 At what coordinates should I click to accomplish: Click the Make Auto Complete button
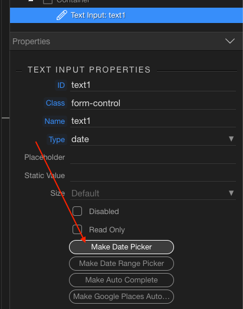pyautogui.click(x=121, y=280)
